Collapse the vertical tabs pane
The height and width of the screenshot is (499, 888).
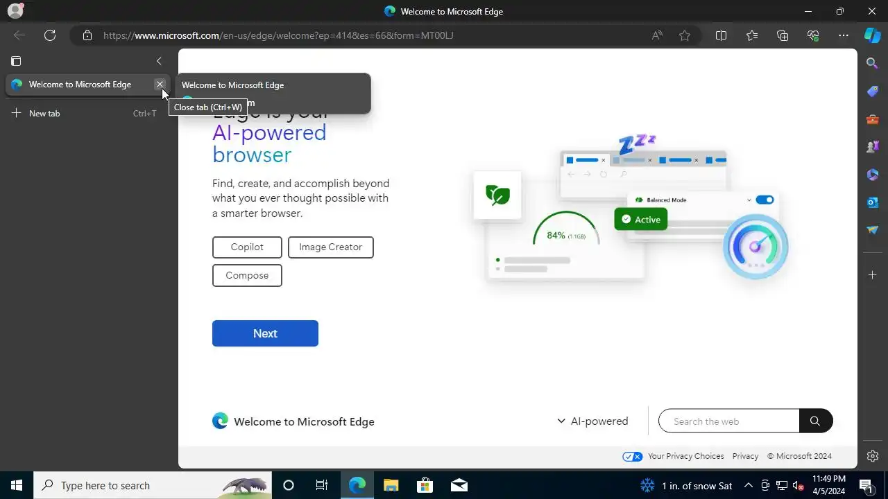click(x=159, y=61)
